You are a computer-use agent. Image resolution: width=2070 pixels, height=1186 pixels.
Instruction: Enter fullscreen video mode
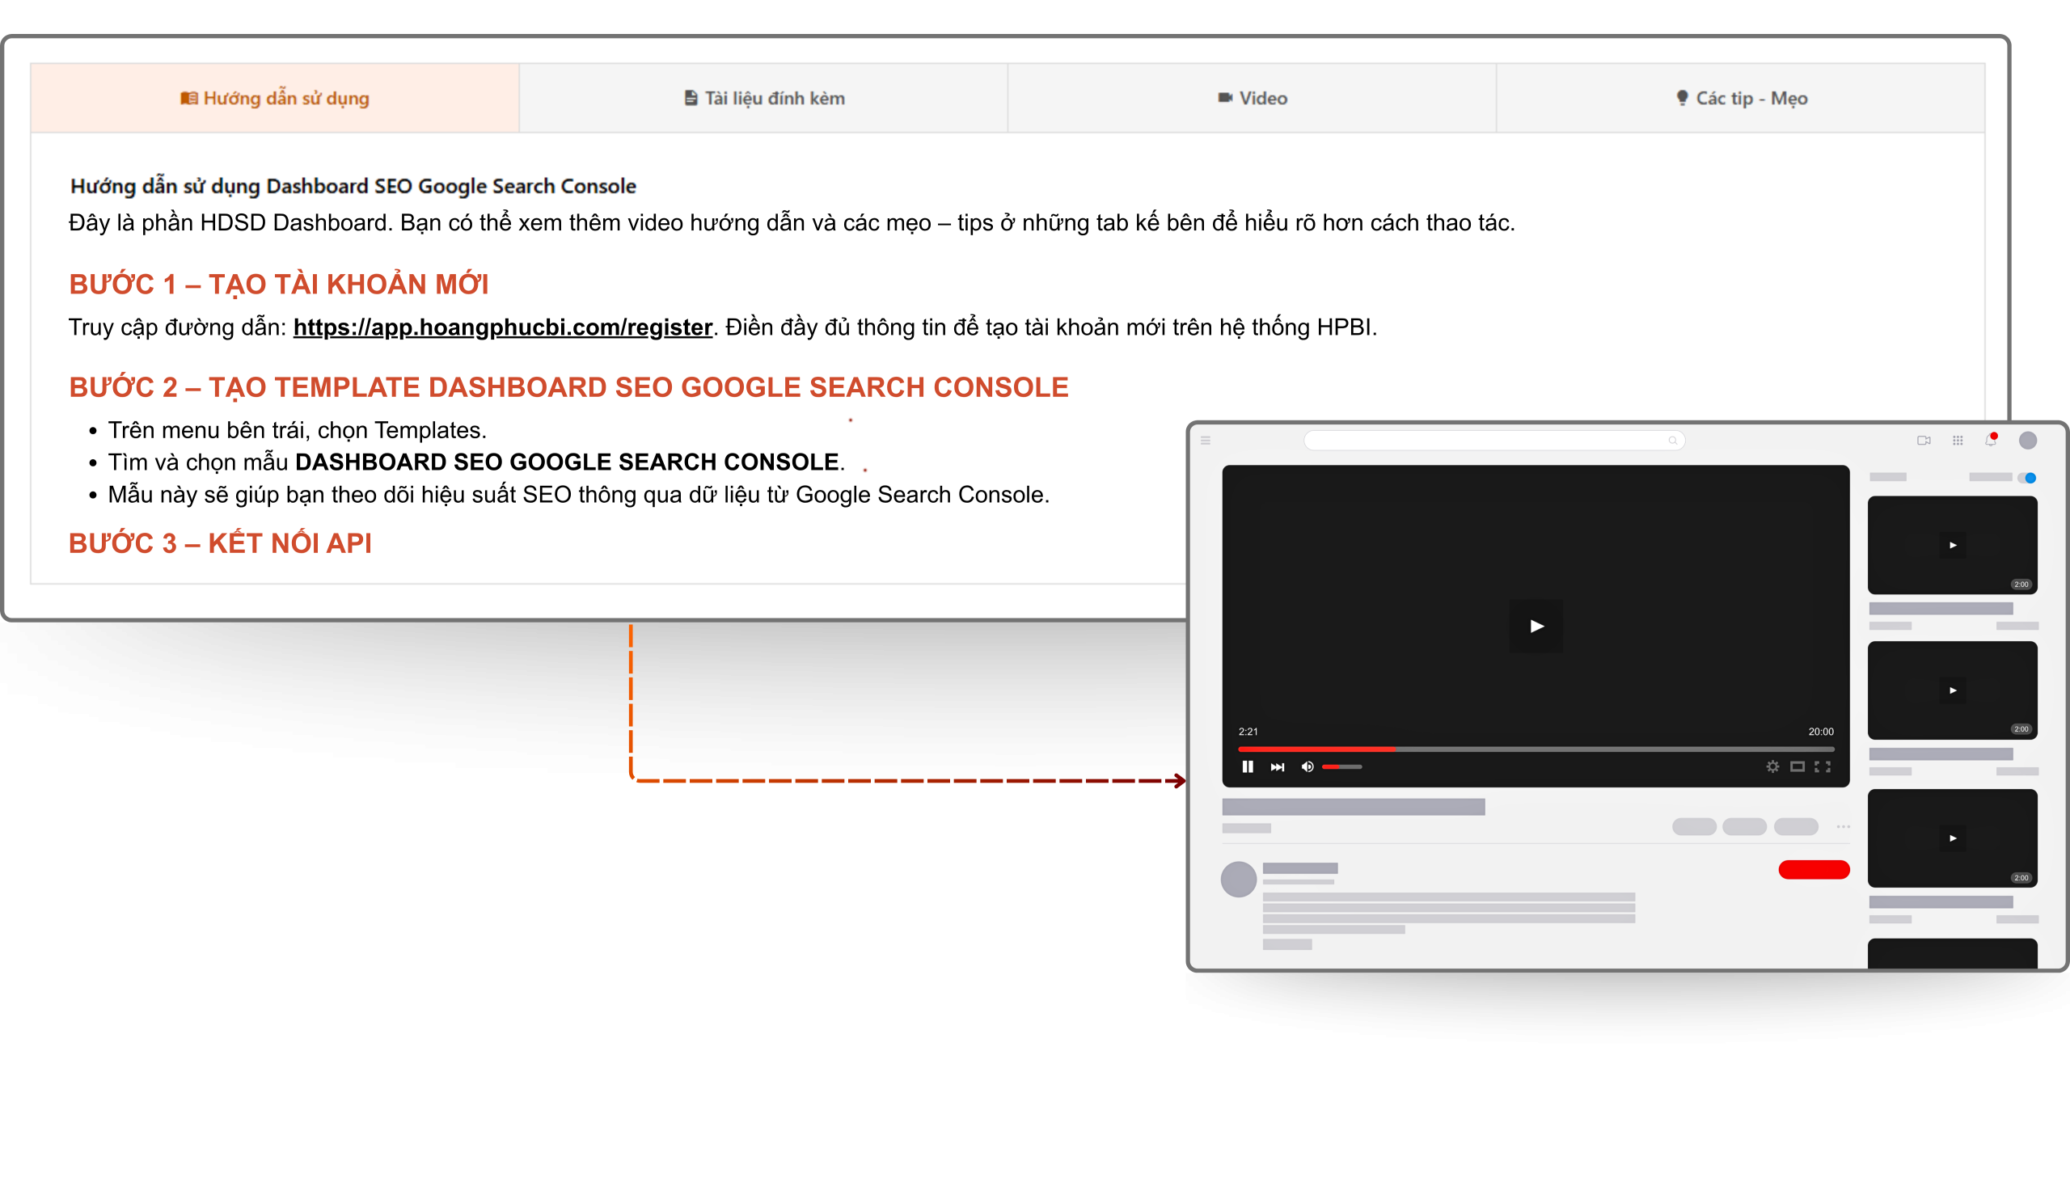pos(1823,766)
